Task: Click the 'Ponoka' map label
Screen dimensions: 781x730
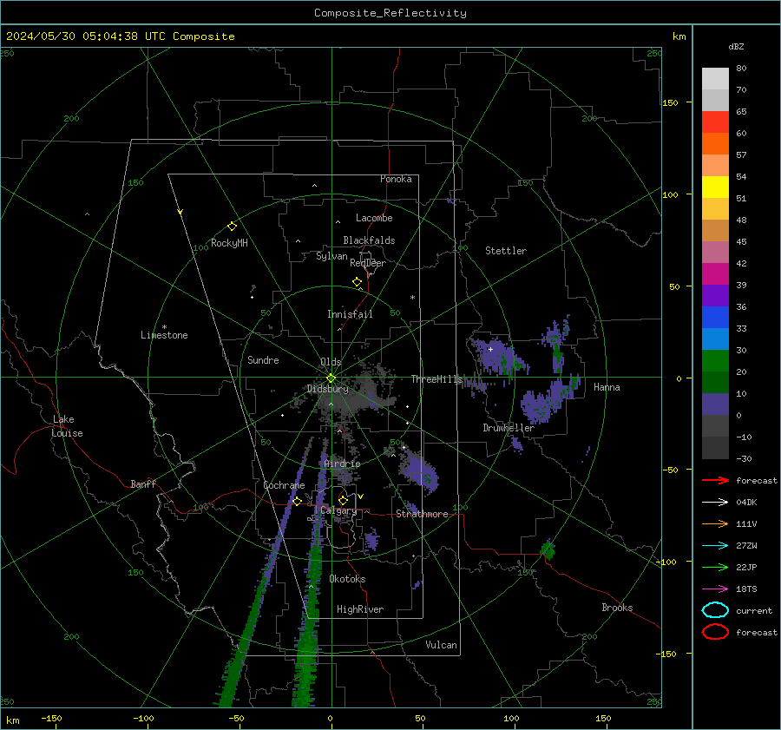Action: click(396, 179)
